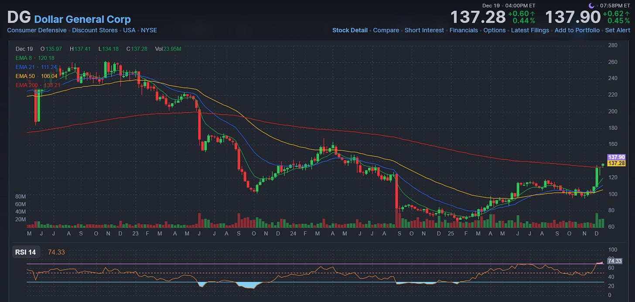Screen dimensions: 635x302
Task: Click the high price H 137.41
Action: pos(80,49)
